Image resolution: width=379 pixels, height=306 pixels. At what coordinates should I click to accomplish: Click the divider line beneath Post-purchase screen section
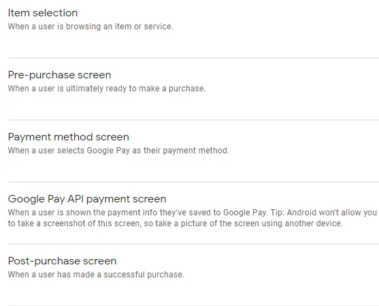[193, 305]
